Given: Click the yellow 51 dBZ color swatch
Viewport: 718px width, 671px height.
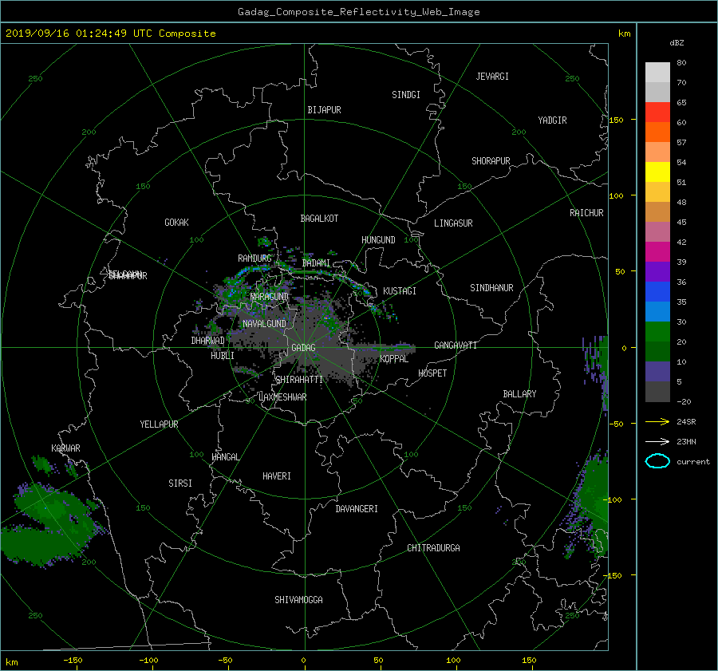Looking at the screenshot, I should point(657,172).
